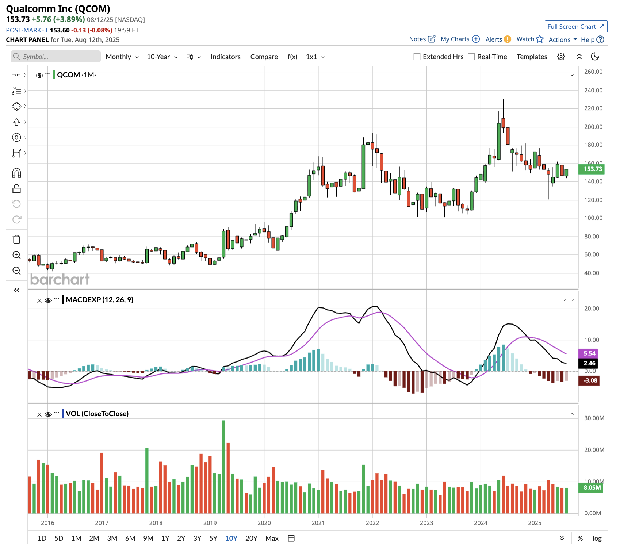The width and height of the screenshot is (620, 544).
Task: Open the Monthly period dropdown
Action: pos(122,57)
